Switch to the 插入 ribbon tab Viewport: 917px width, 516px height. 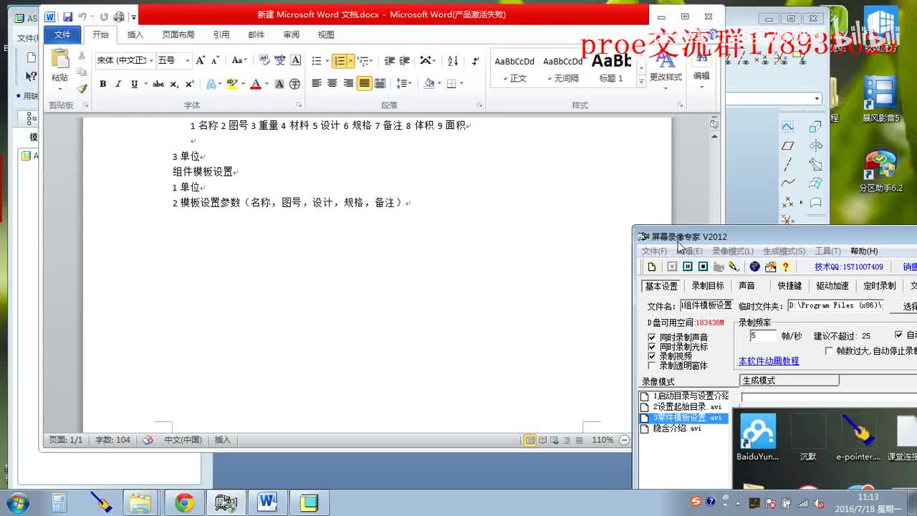[135, 34]
